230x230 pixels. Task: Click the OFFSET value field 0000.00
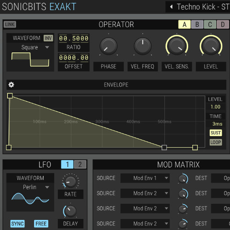point(74,58)
